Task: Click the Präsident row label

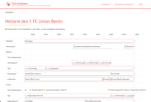Action: [x=9, y=41]
